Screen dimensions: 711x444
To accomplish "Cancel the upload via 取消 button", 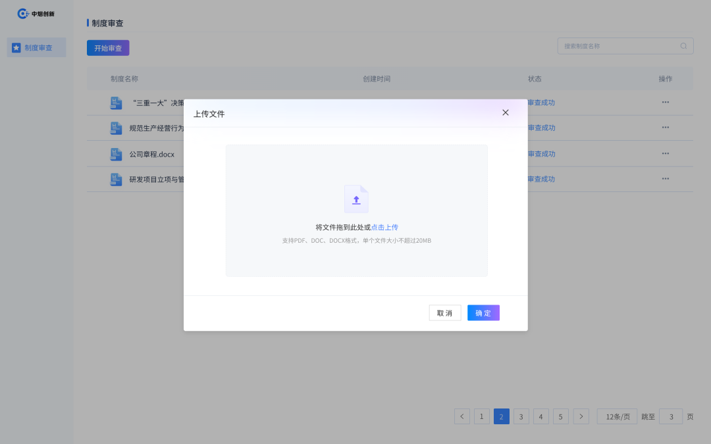I will coord(445,312).
